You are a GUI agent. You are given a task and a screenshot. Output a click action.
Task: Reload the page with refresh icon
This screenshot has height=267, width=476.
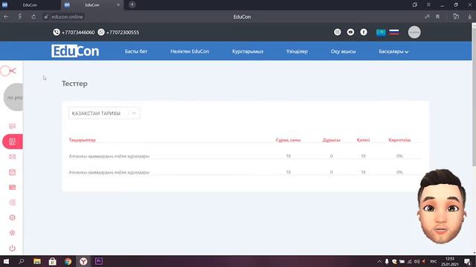33,16
